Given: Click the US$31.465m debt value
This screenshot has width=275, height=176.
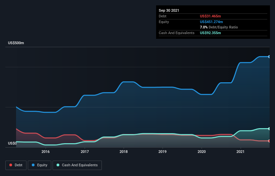Looking at the screenshot, I should pyautogui.click(x=210, y=16).
